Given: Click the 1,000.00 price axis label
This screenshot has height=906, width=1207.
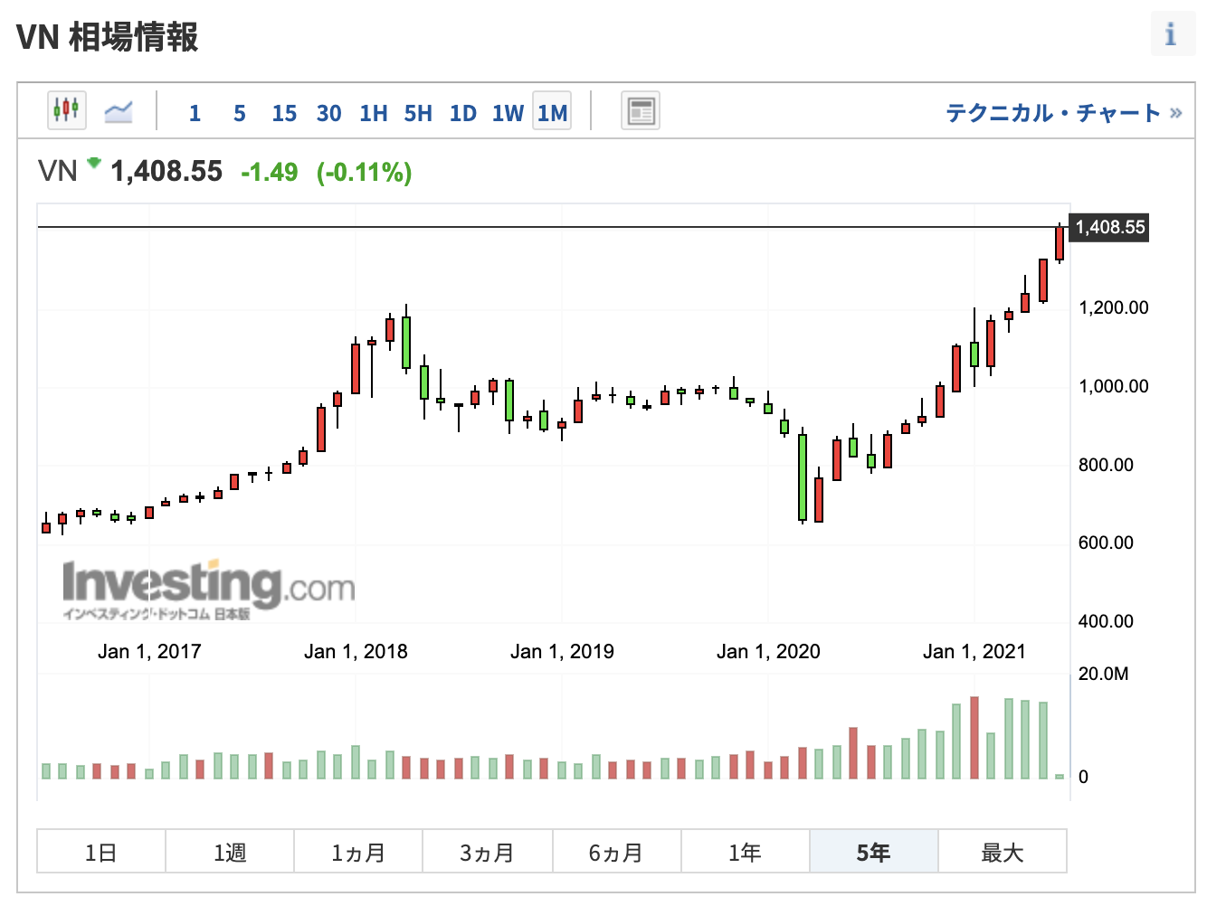Looking at the screenshot, I should pyautogui.click(x=1114, y=386).
